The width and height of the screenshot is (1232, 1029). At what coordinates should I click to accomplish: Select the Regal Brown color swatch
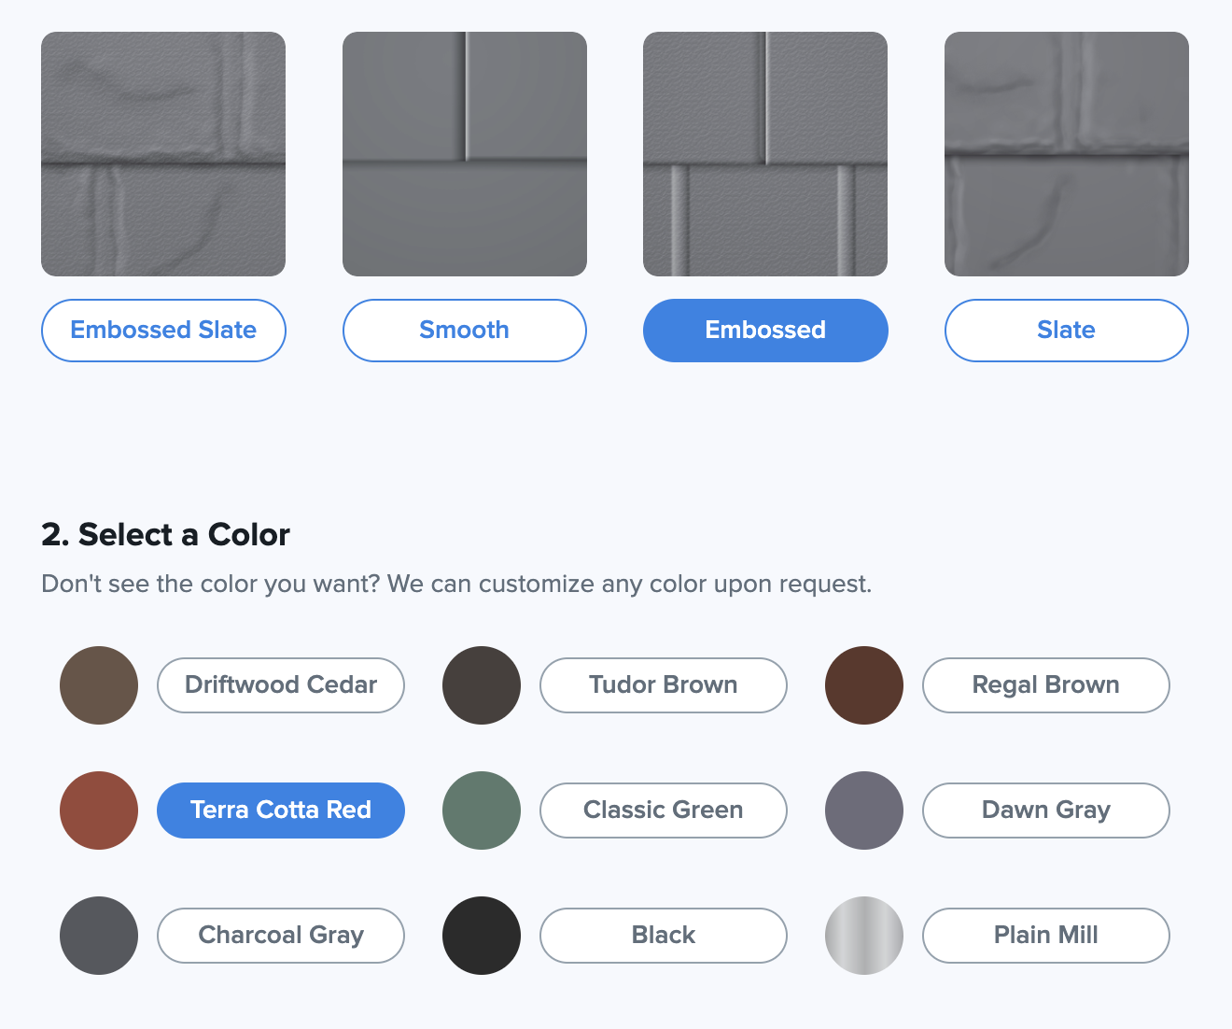[x=864, y=685]
